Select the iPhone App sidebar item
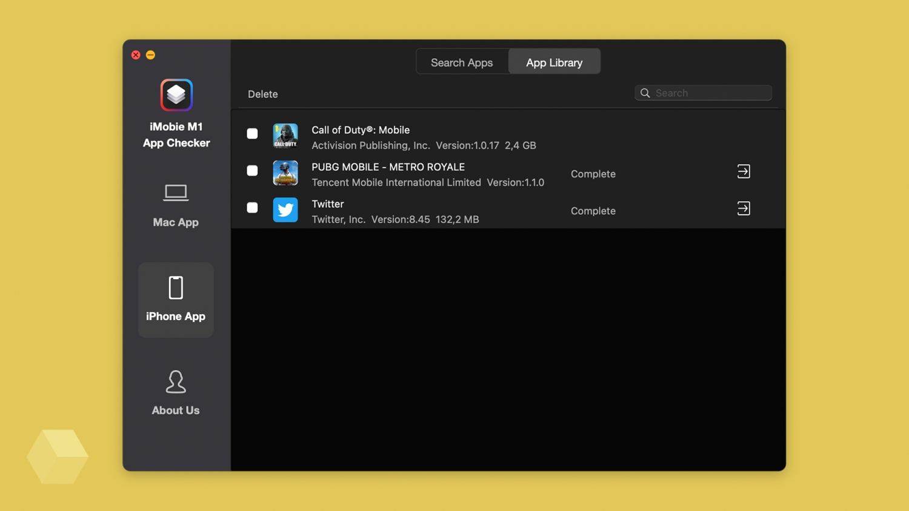The height and width of the screenshot is (511, 909). [176, 300]
